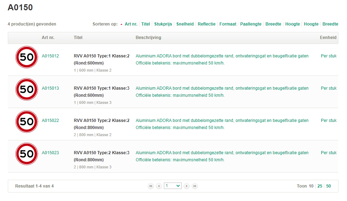Screen dimensions: 347x201
Task: Select text '1 | 600 mm | Klasse 2'
Action: (x=92, y=71)
